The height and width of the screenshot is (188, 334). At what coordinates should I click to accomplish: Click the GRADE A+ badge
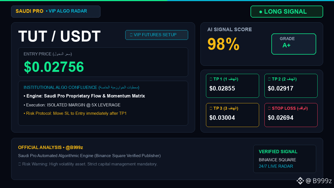coord(294,44)
